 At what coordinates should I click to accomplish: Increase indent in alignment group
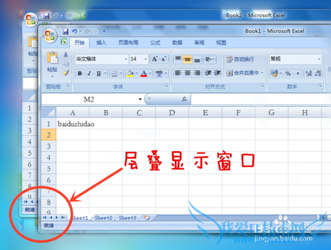(x=217, y=73)
